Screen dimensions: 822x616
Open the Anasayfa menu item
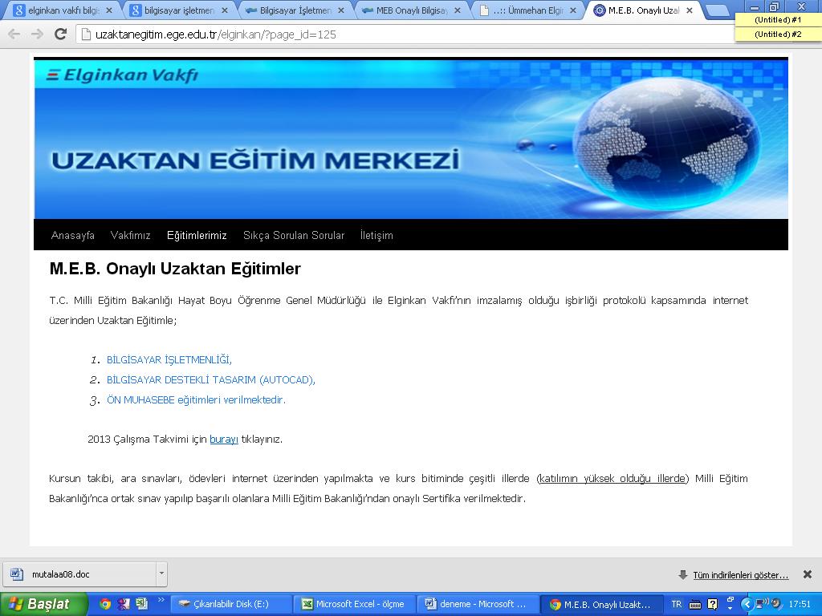(73, 235)
